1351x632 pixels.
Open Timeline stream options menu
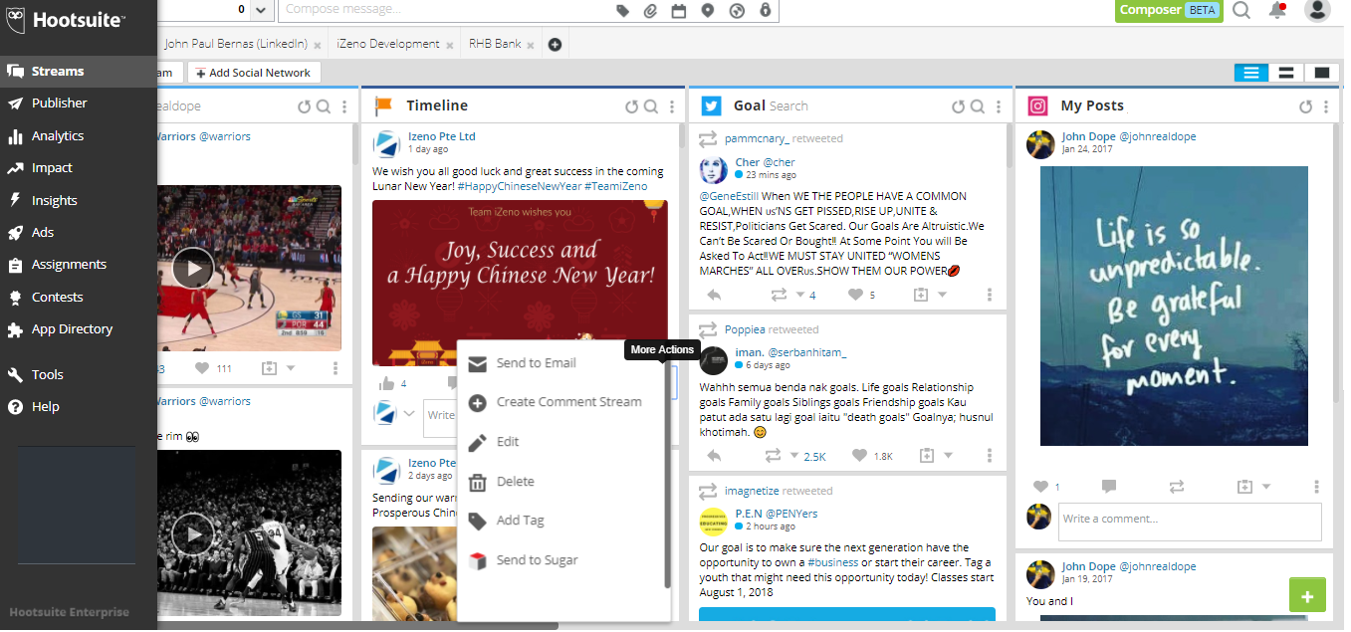click(672, 106)
